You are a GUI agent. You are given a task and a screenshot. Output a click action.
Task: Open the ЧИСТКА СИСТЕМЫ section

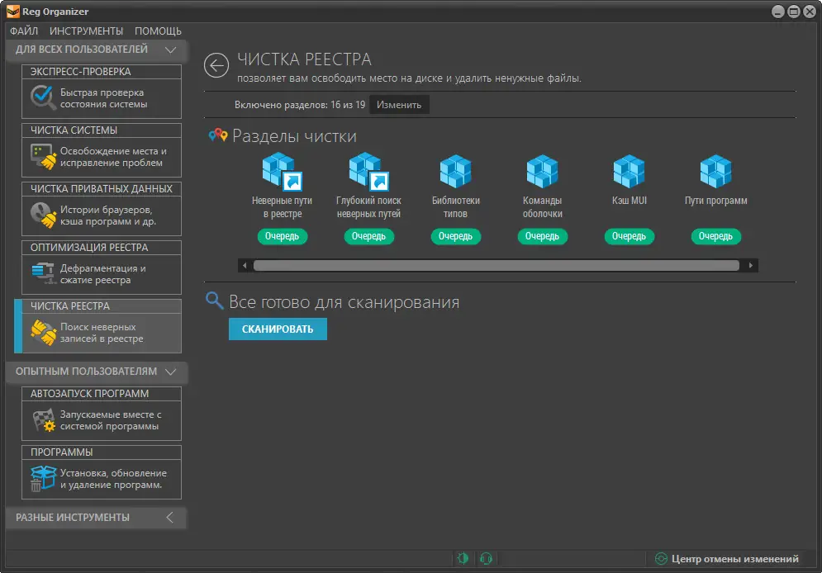[101, 130]
